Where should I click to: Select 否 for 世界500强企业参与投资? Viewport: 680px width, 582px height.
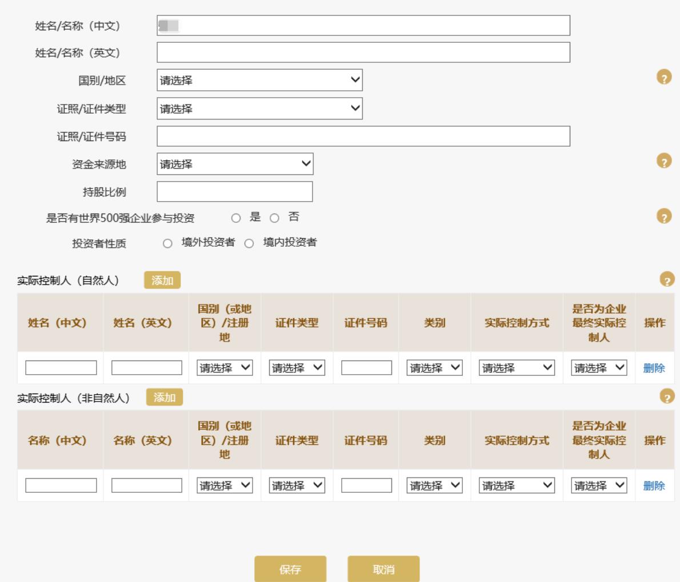coord(274,218)
